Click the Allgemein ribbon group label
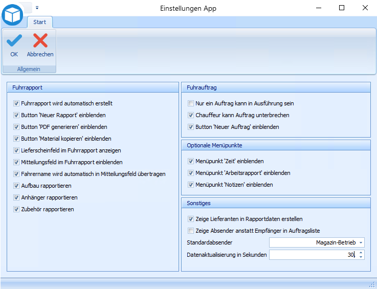 point(29,69)
